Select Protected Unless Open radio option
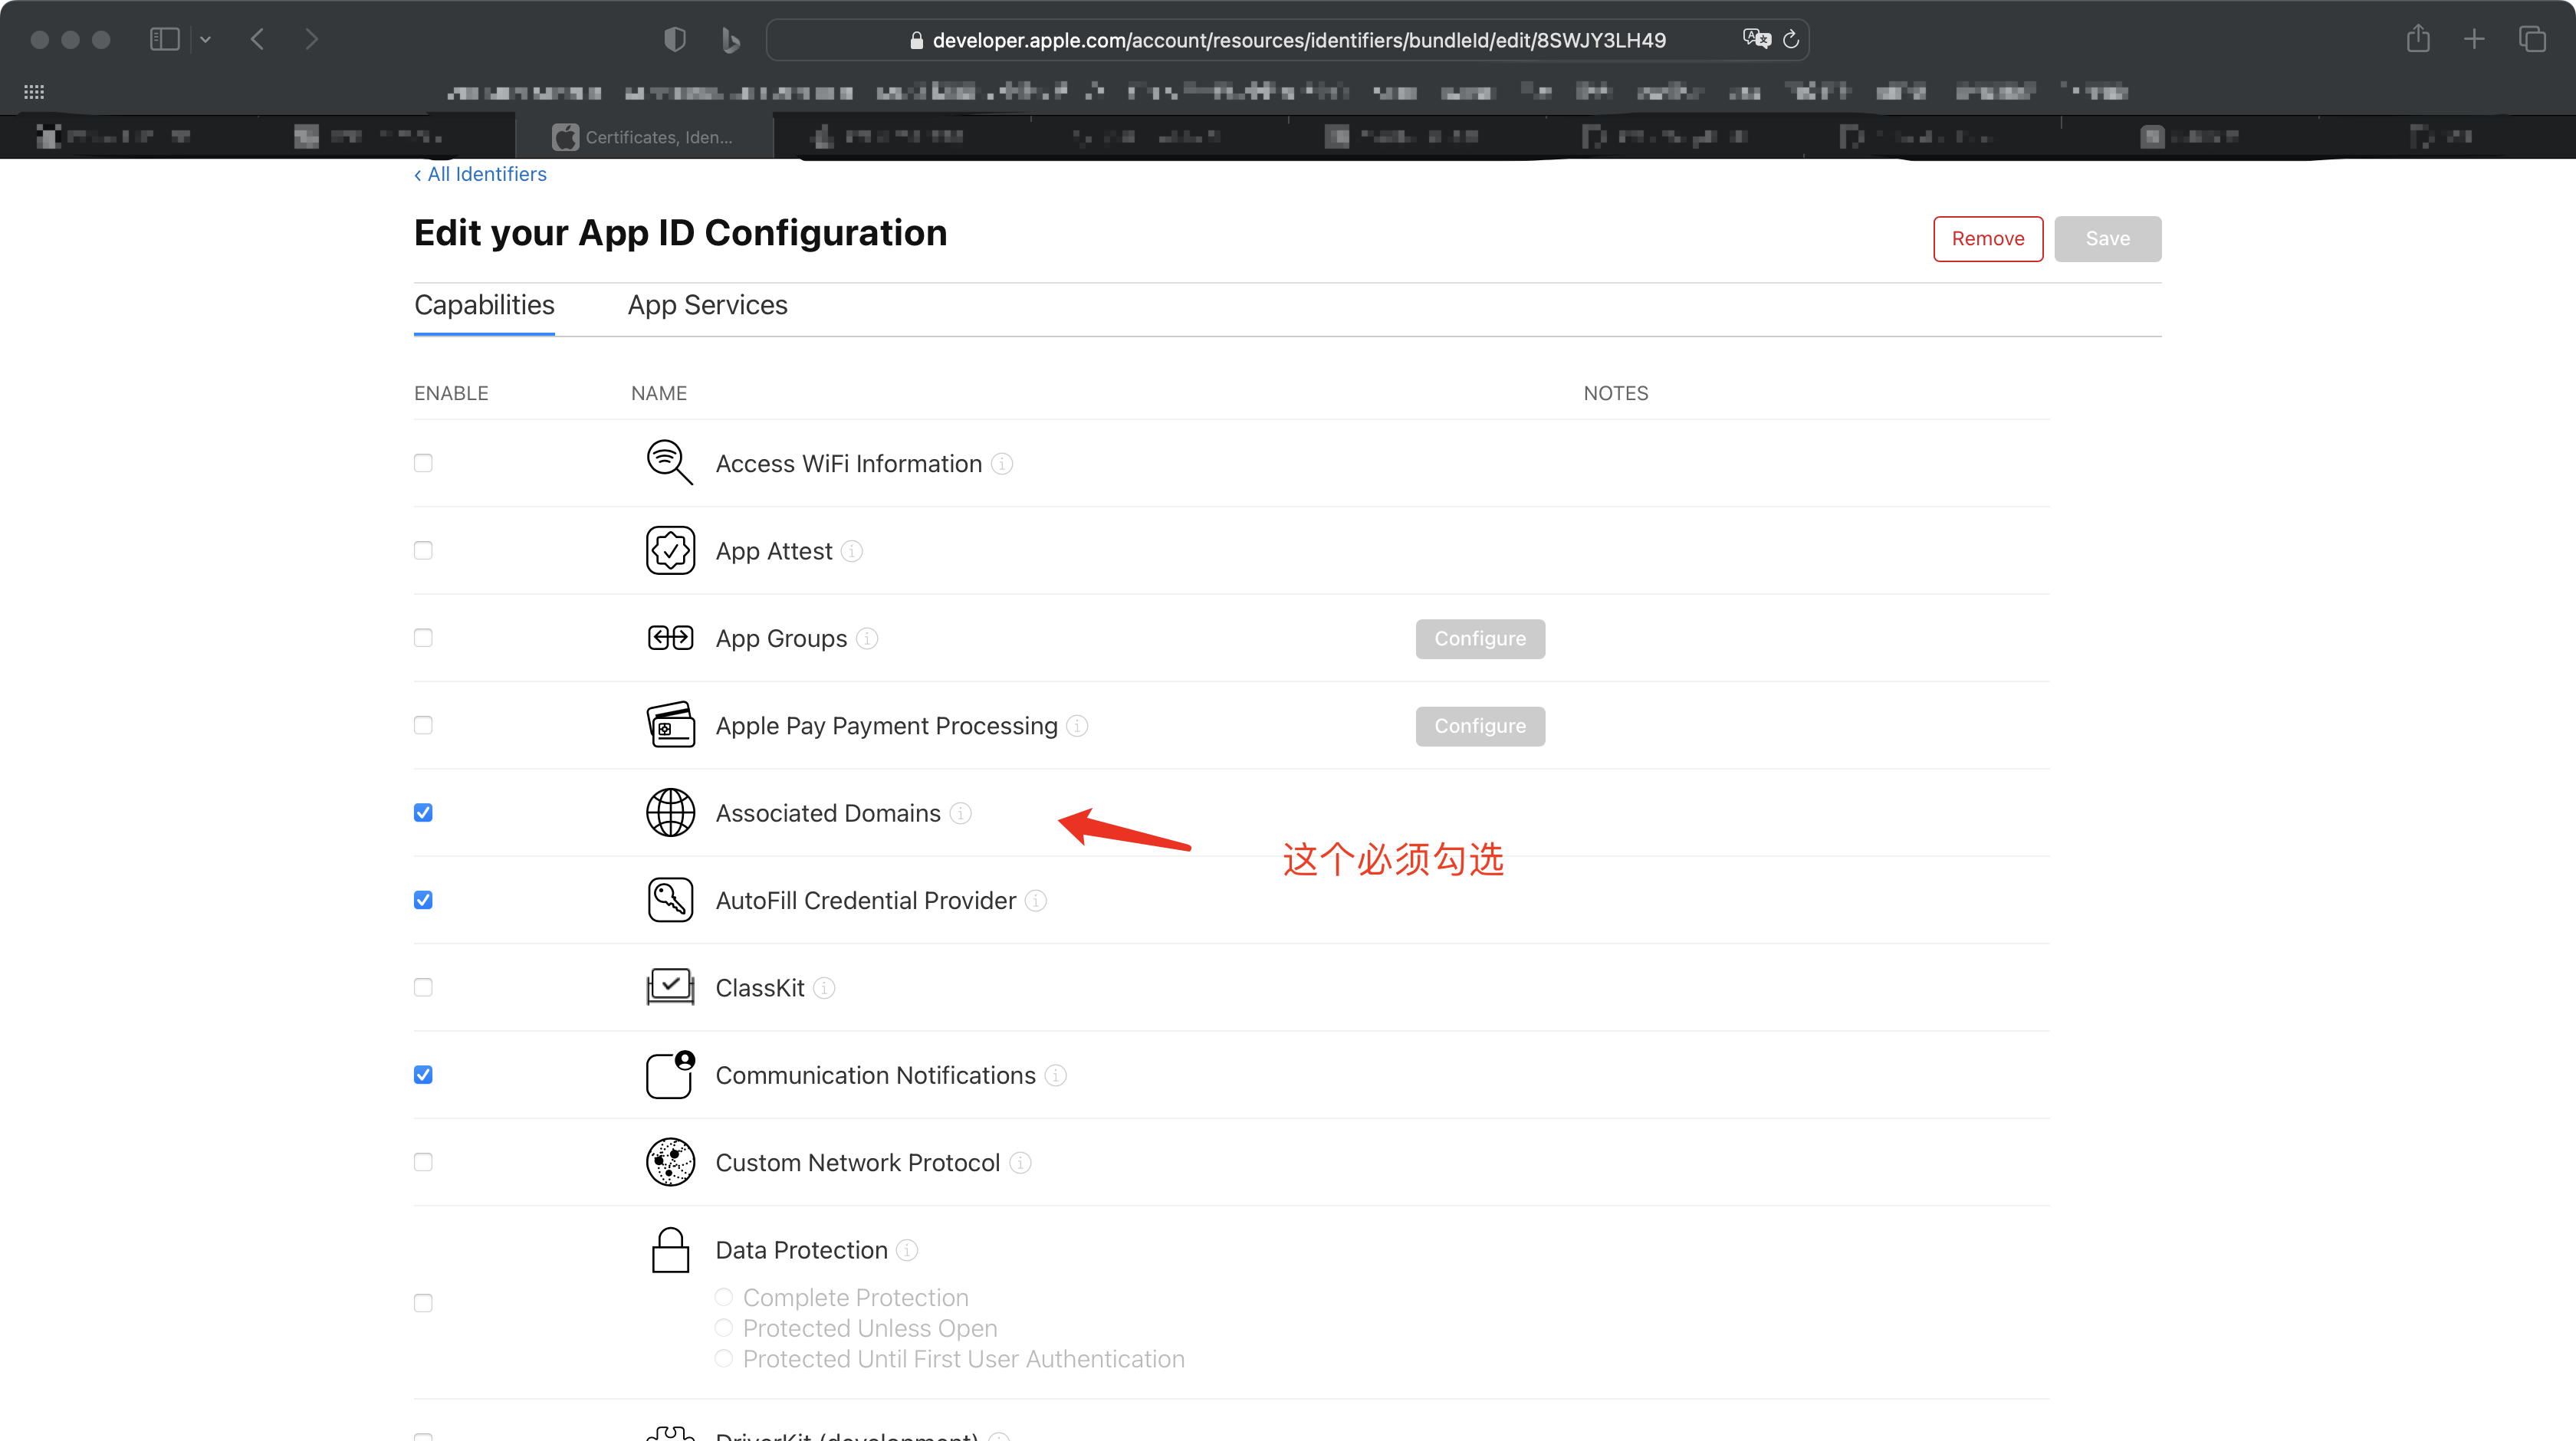 click(x=724, y=1328)
